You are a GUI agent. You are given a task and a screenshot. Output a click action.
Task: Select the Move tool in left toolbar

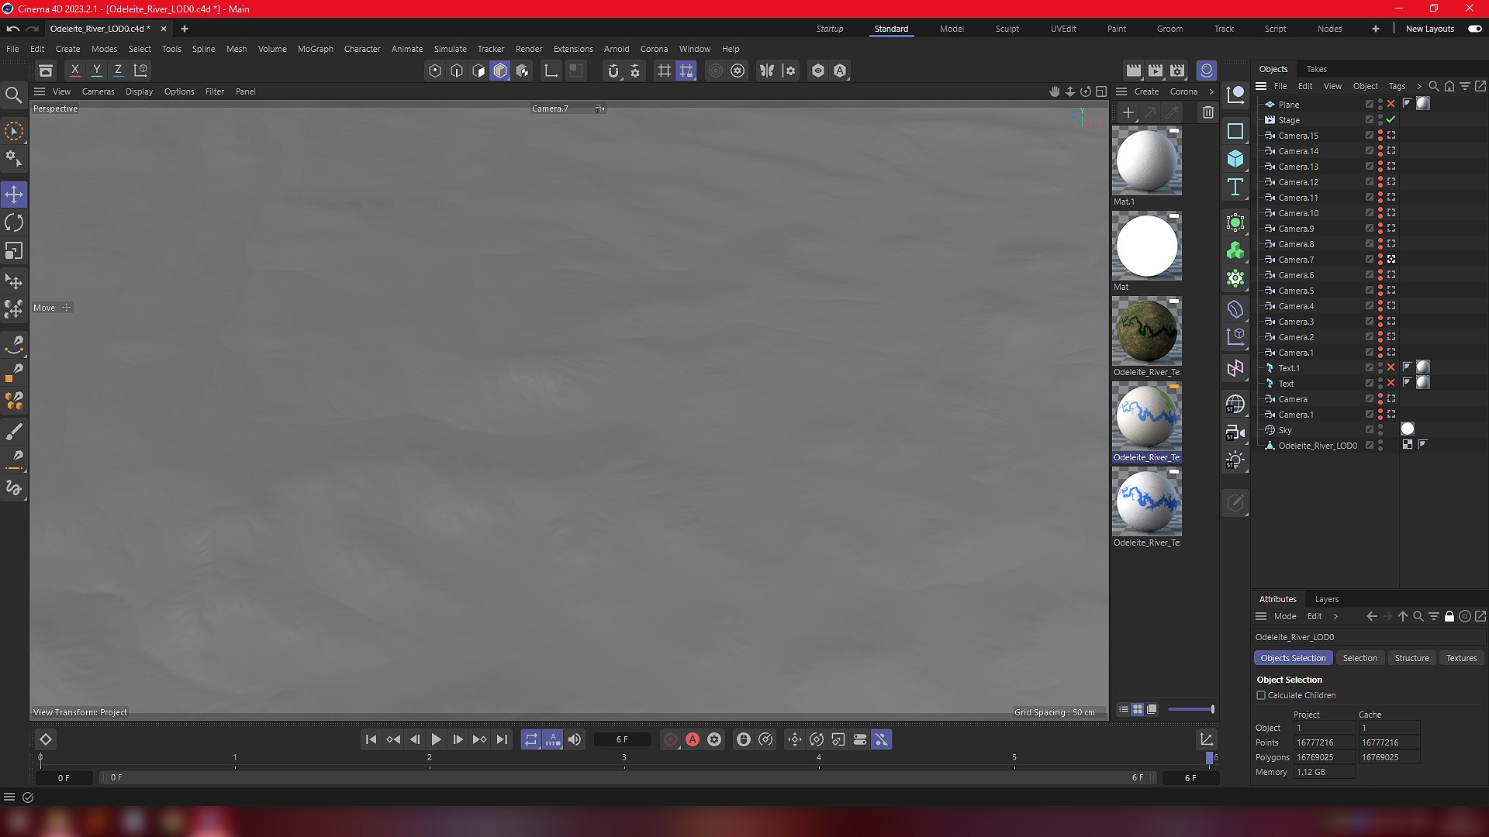coord(14,194)
